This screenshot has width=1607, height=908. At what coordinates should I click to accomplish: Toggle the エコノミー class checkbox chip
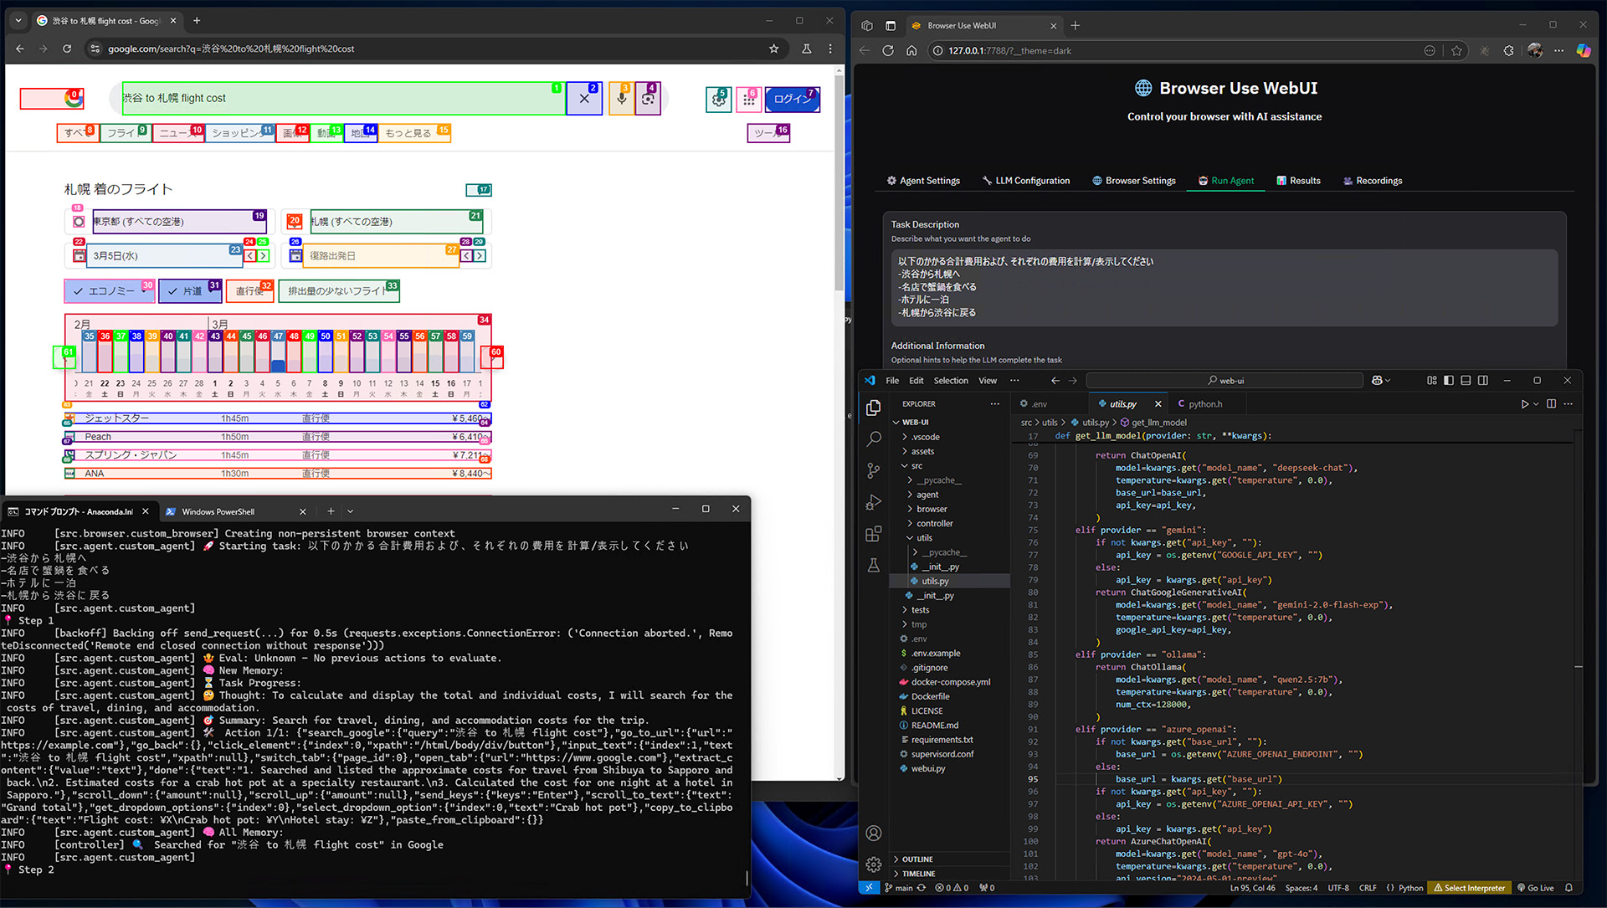pyautogui.click(x=110, y=291)
